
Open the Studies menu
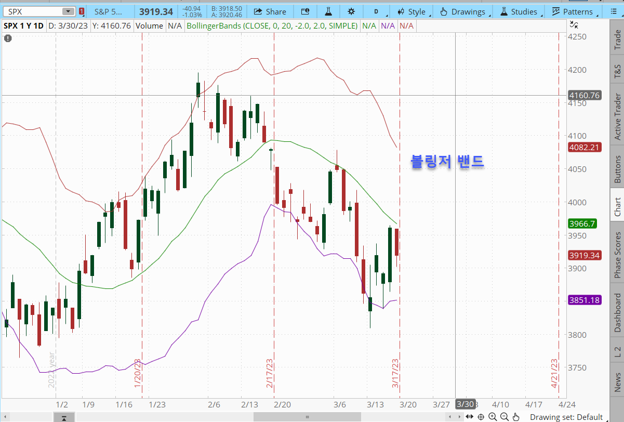click(x=519, y=11)
